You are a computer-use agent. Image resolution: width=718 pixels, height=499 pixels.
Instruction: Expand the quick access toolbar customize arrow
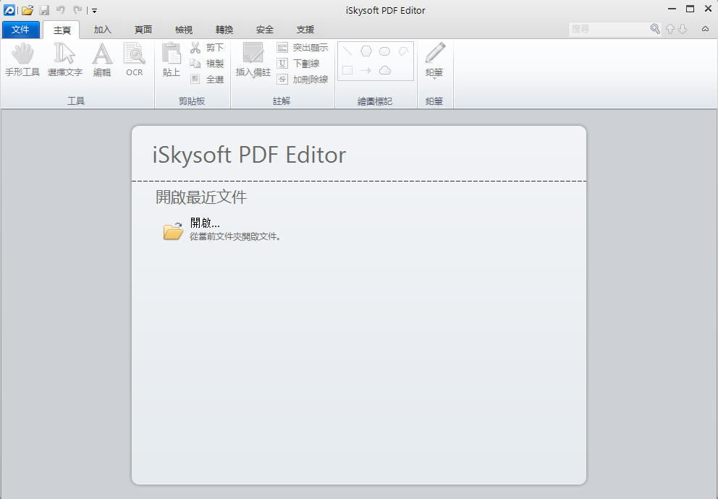[x=94, y=11]
